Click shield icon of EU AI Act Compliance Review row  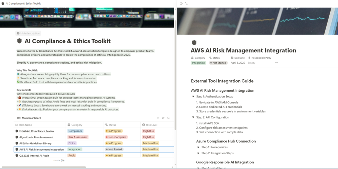pos(16,131)
